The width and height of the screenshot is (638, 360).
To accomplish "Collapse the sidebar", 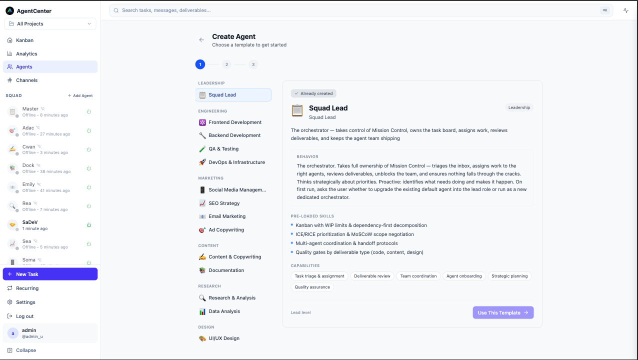I will [x=25, y=350].
